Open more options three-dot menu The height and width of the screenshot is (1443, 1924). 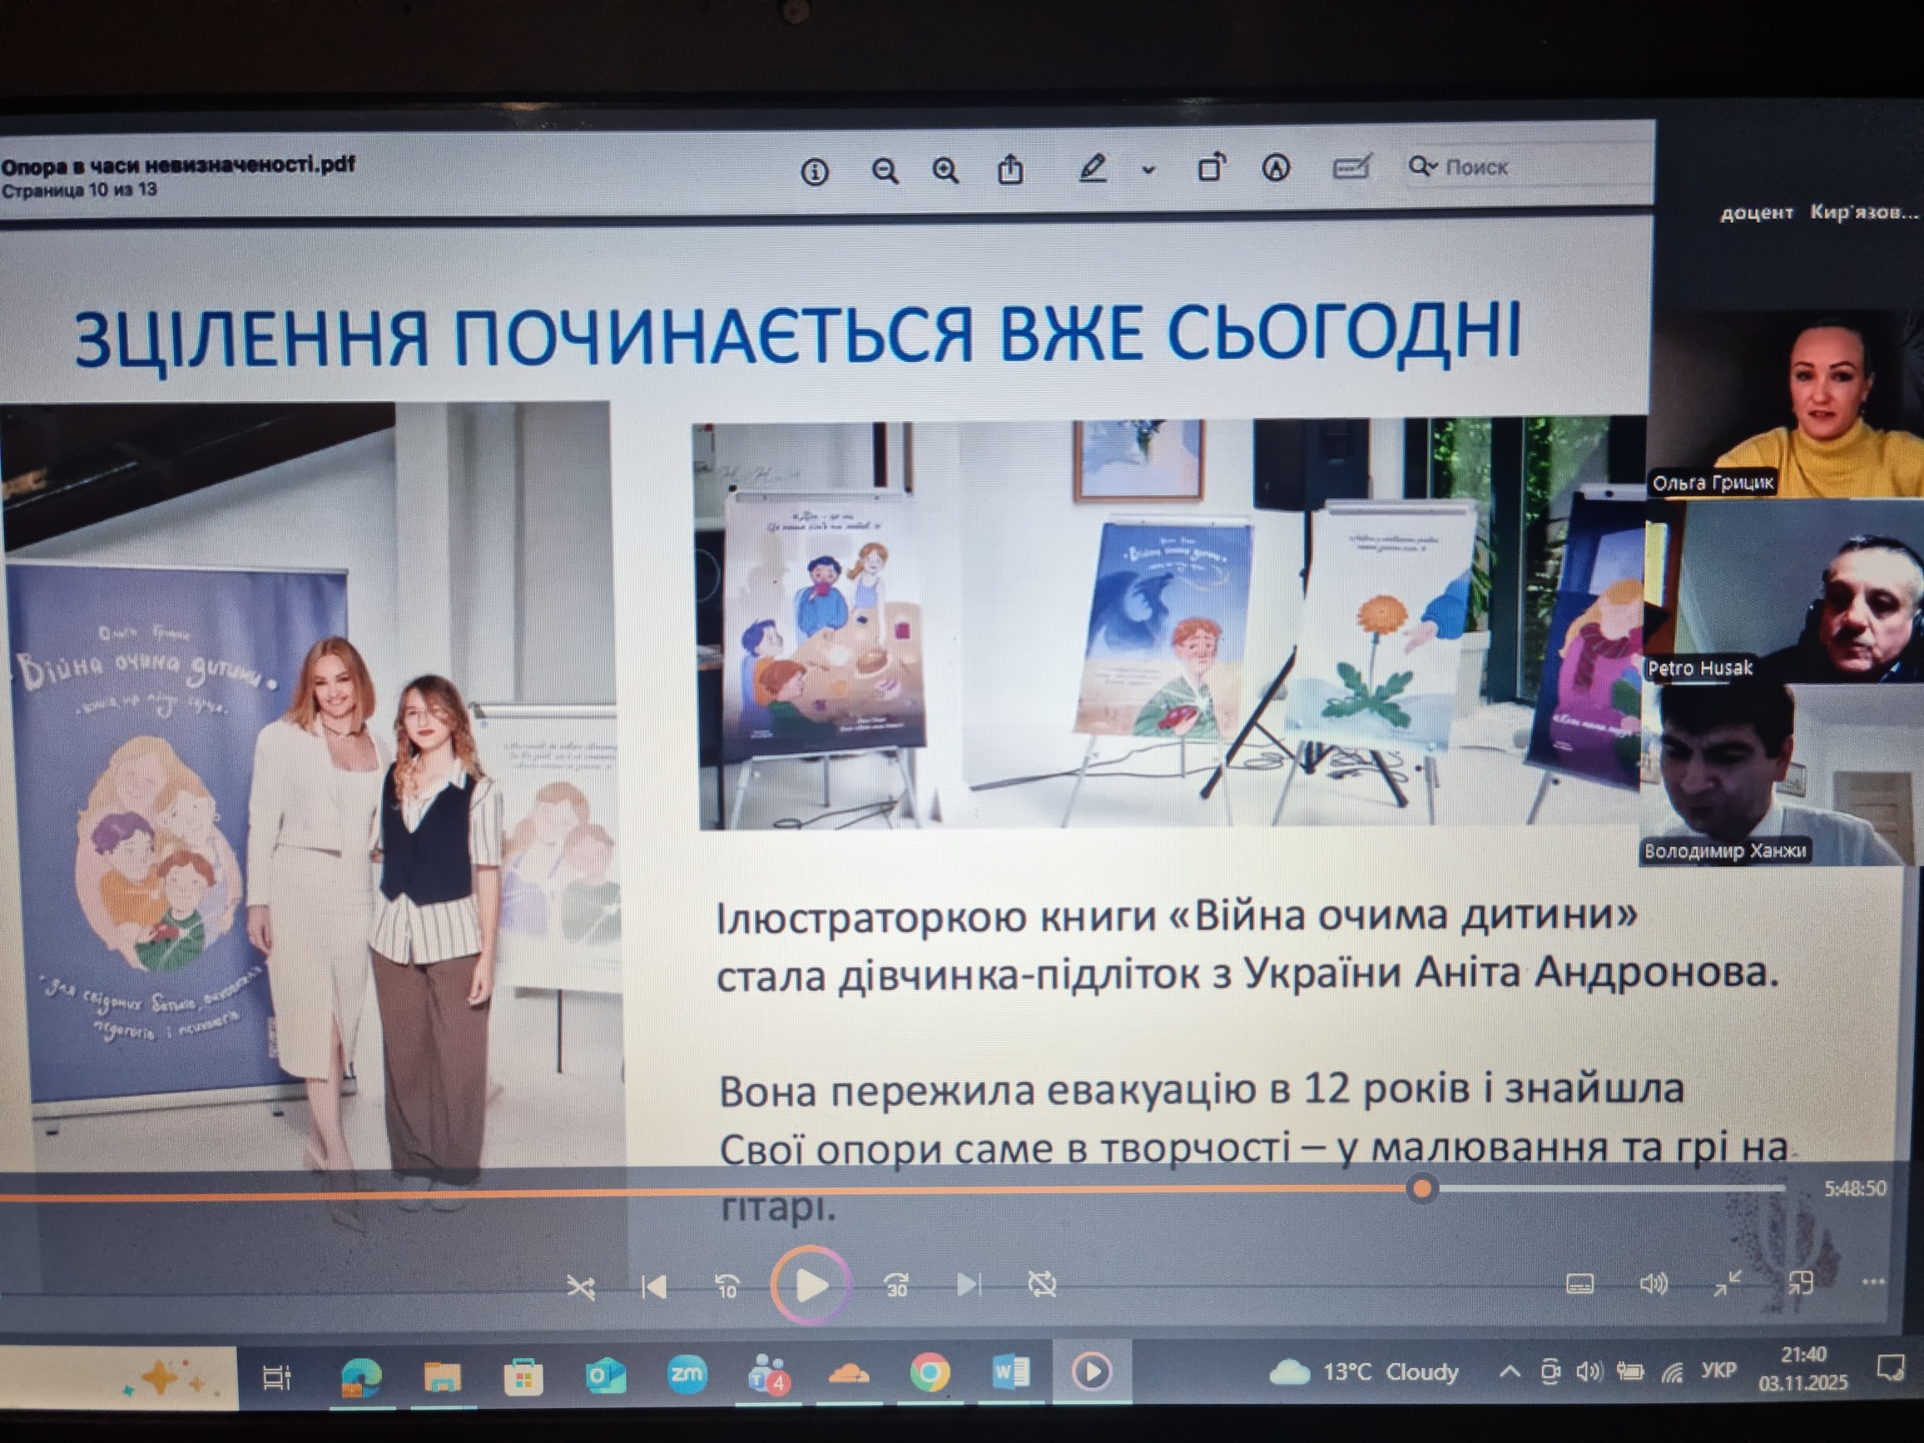pyautogui.click(x=1872, y=1282)
